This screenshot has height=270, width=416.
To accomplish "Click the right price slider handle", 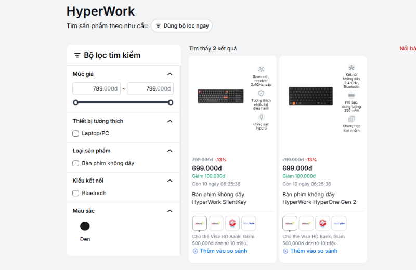I will [171, 102].
